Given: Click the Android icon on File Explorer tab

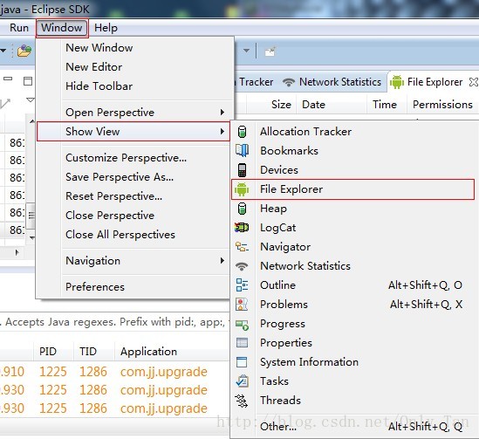Looking at the screenshot, I should 396,82.
